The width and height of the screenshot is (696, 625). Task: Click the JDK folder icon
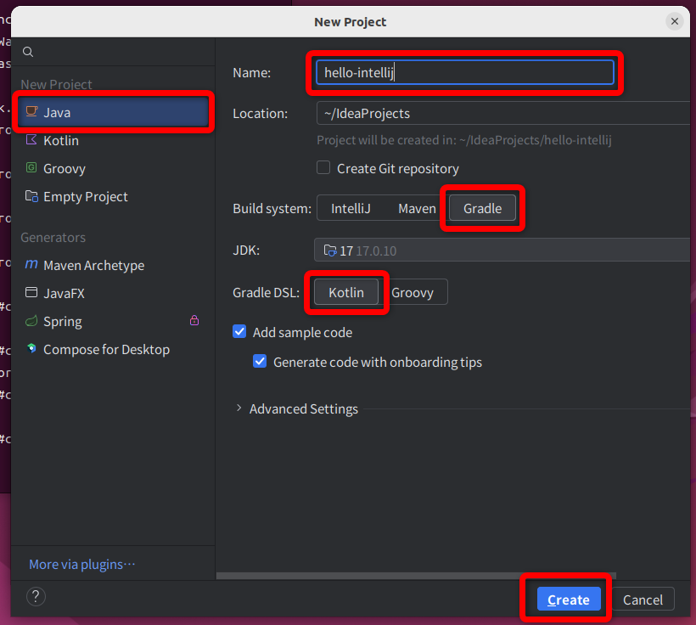pyautogui.click(x=330, y=251)
